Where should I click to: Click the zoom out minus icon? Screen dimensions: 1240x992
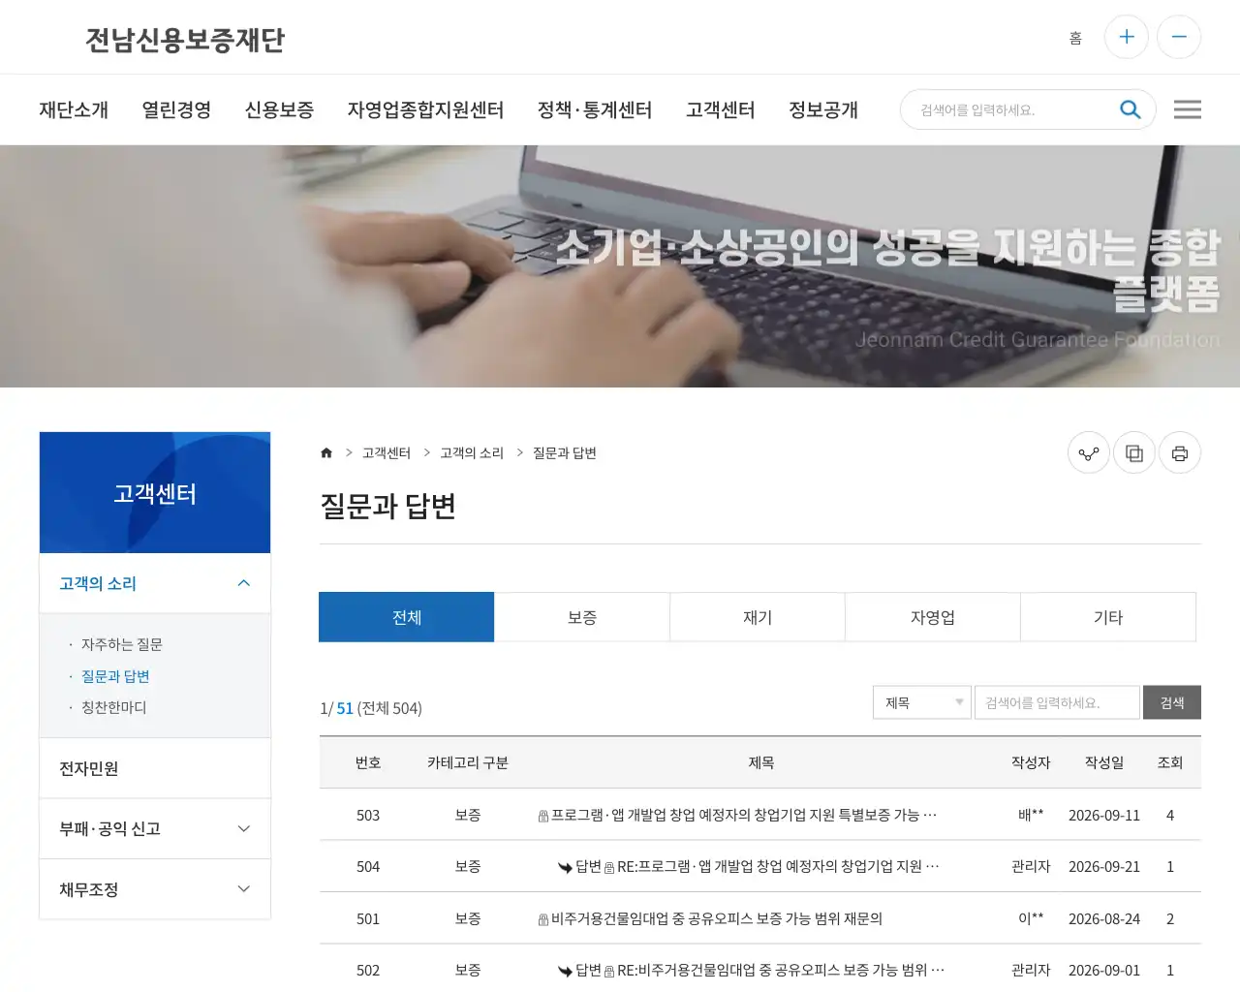point(1179,37)
